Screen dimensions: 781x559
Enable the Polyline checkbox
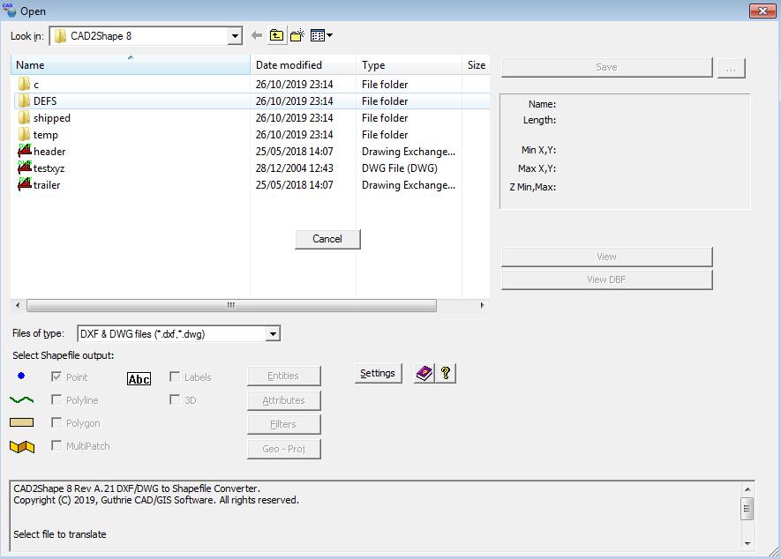coord(56,399)
